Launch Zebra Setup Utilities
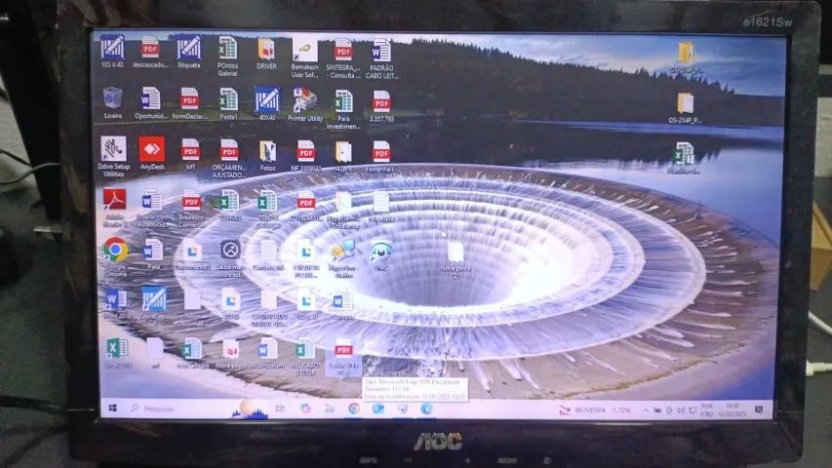Viewport: 832px width, 468px height. coord(113,157)
